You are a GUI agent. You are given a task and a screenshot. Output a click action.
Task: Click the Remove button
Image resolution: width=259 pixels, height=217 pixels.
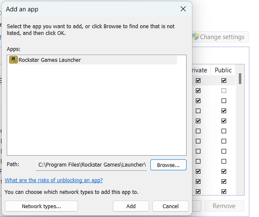tap(224, 206)
